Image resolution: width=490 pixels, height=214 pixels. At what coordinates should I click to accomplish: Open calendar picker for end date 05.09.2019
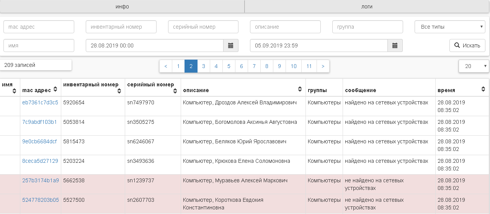click(x=395, y=45)
